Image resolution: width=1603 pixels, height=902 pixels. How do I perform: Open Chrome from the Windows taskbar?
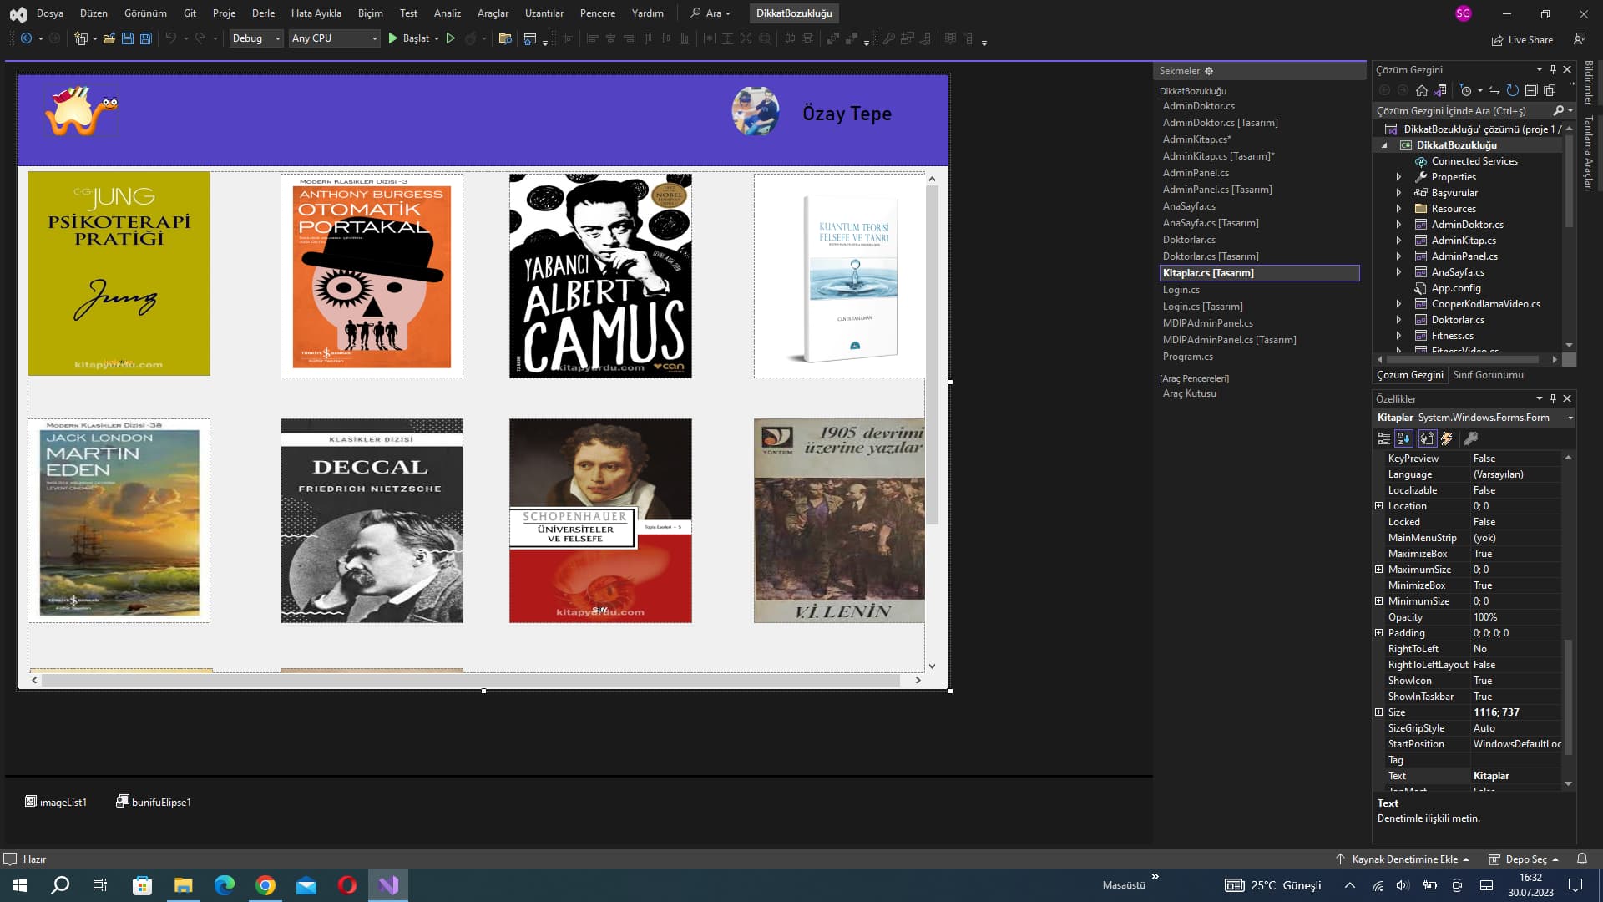coord(265,885)
